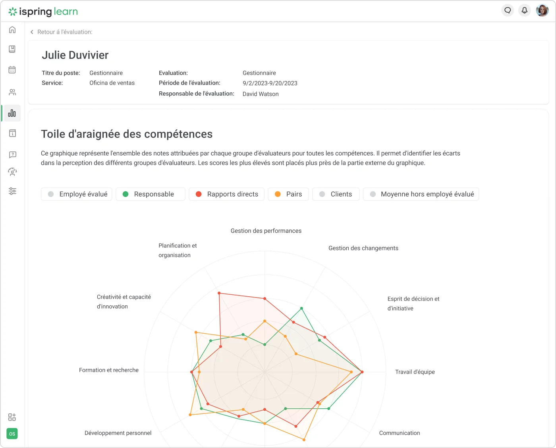Open messages via the chat bubble icon

tap(508, 10)
